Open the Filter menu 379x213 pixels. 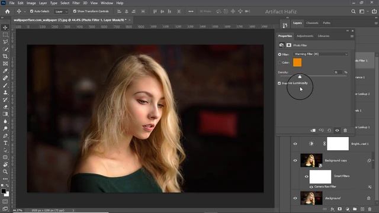76,3
